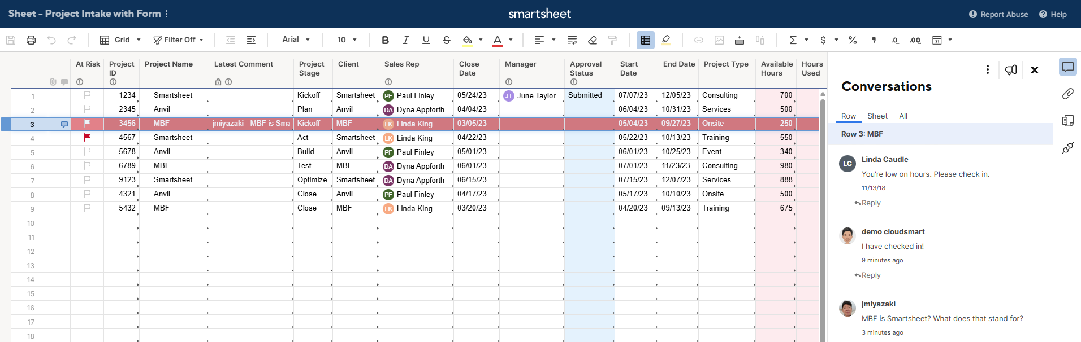1081x342 pixels.
Task: Click Report Abuse link
Action: (x=998, y=14)
